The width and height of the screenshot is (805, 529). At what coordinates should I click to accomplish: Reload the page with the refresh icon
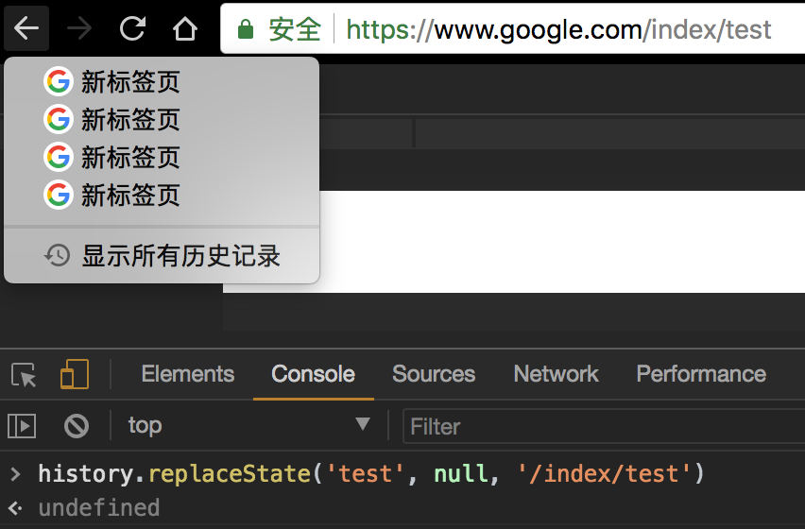tap(132, 29)
